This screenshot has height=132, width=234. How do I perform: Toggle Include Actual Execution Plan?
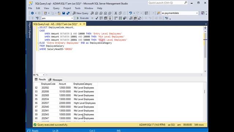[116, 18]
